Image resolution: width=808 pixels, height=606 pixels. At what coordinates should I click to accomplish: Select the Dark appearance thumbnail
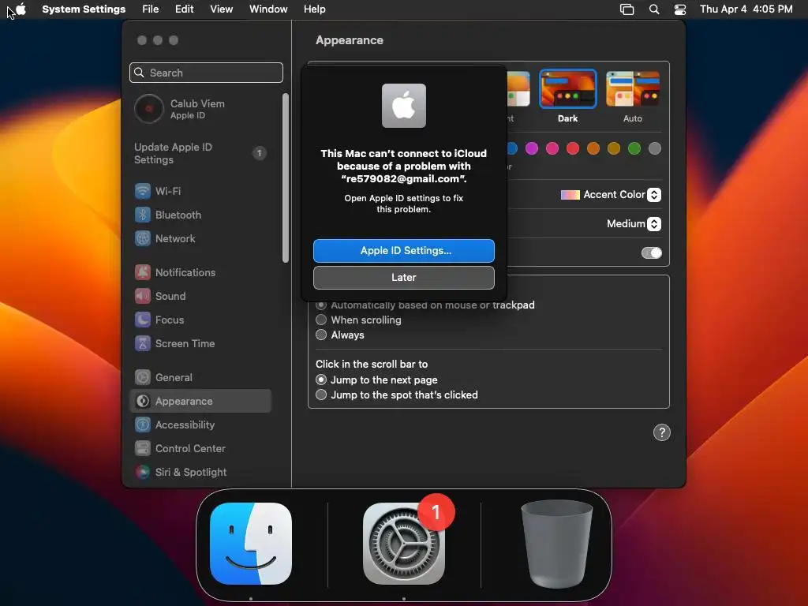click(568, 88)
